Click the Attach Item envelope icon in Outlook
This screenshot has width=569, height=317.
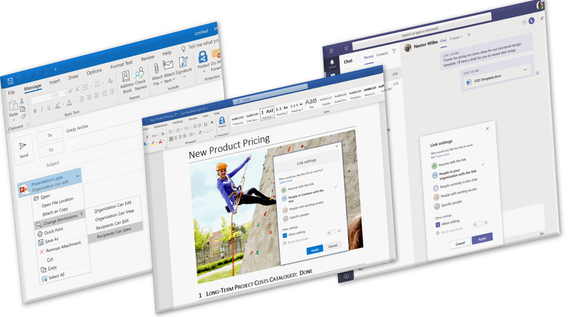tap(167, 65)
